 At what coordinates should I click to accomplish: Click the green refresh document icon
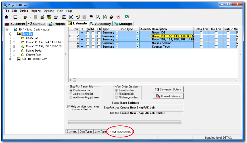105,17
